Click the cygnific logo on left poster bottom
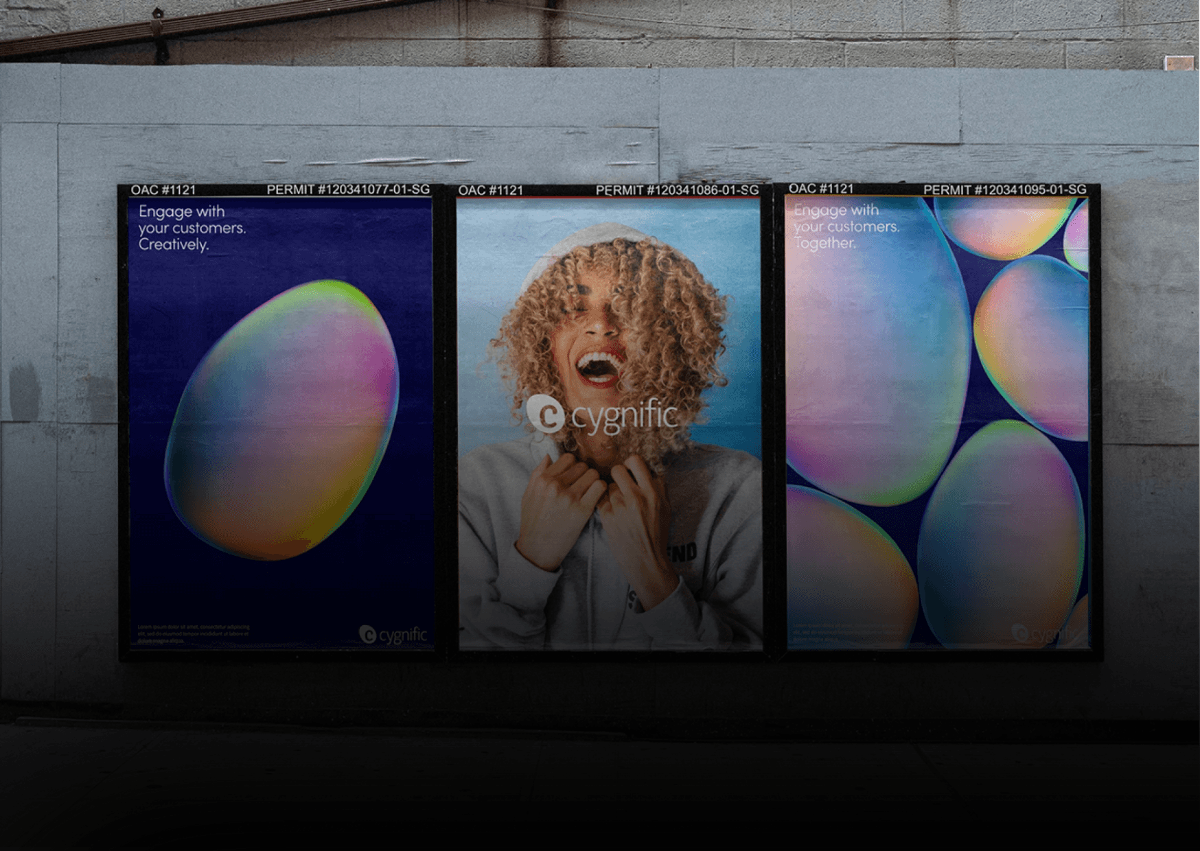The width and height of the screenshot is (1200, 851). [393, 635]
